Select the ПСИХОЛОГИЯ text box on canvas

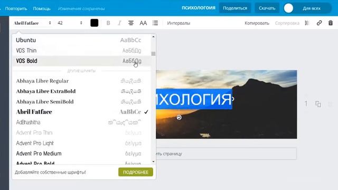pos(194,99)
